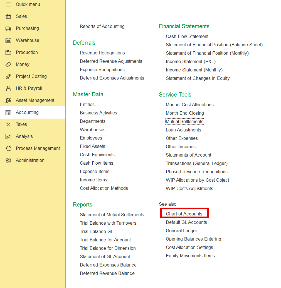Viewport: 281px width, 288px height.
Task: Open Opening Balances Entering
Action: tap(193, 239)
